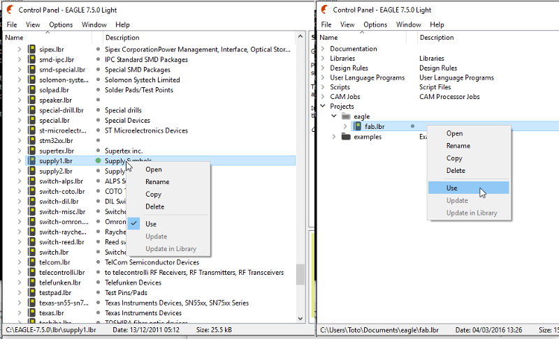This screenshot has width=559, height=339.
Task: Choose Use in the fab.lbr context menu
Action: (468, 188)
